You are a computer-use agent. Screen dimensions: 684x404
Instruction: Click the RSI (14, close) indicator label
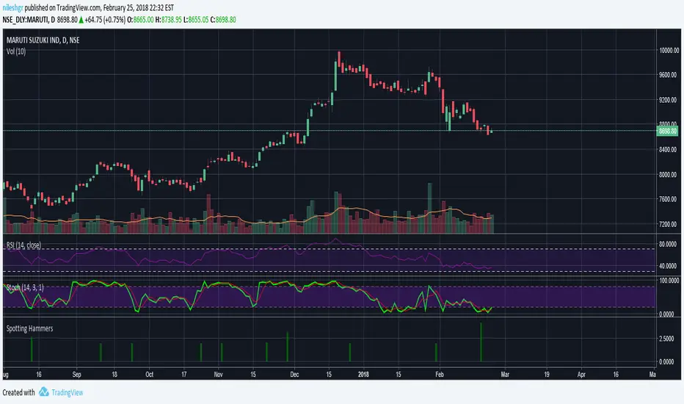(23, 245)
